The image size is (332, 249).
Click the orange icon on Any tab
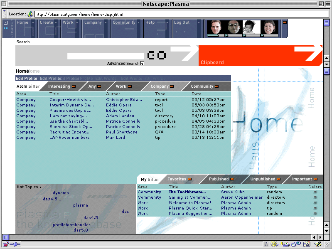tap(99, 86)
